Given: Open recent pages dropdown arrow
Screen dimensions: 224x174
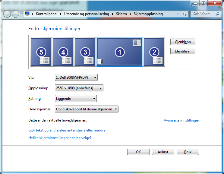Looking at the screenshot, I should click(x=21, y=14).
